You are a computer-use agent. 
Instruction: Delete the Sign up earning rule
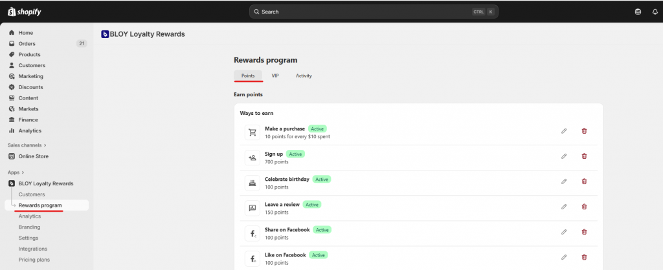coord(584,156)
